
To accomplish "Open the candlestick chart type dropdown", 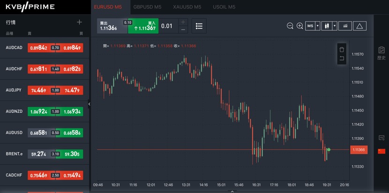I will 335,26.
